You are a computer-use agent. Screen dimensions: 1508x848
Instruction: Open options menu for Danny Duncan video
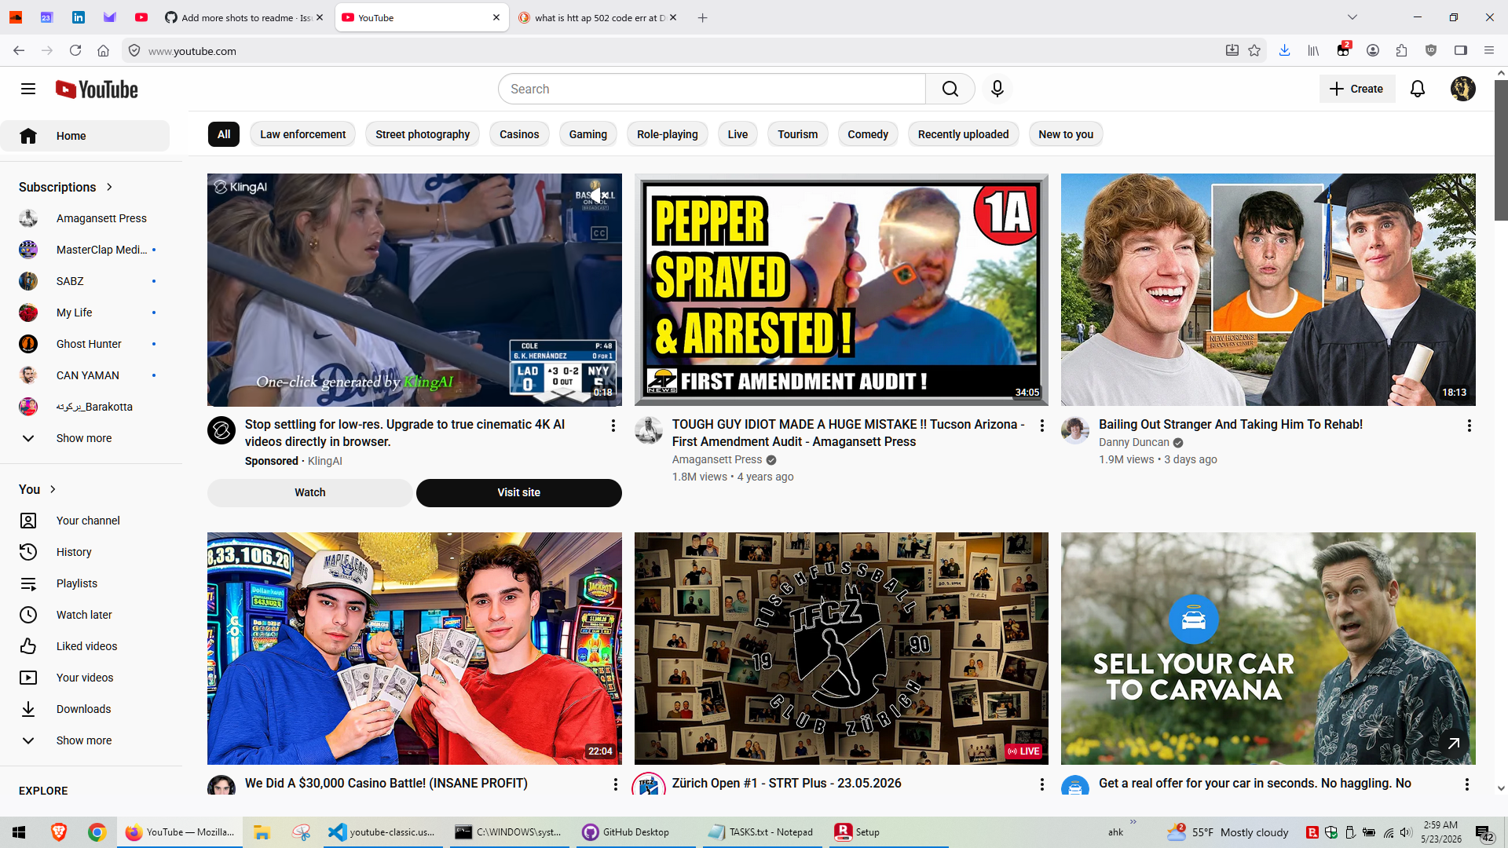coord(1469,426)
